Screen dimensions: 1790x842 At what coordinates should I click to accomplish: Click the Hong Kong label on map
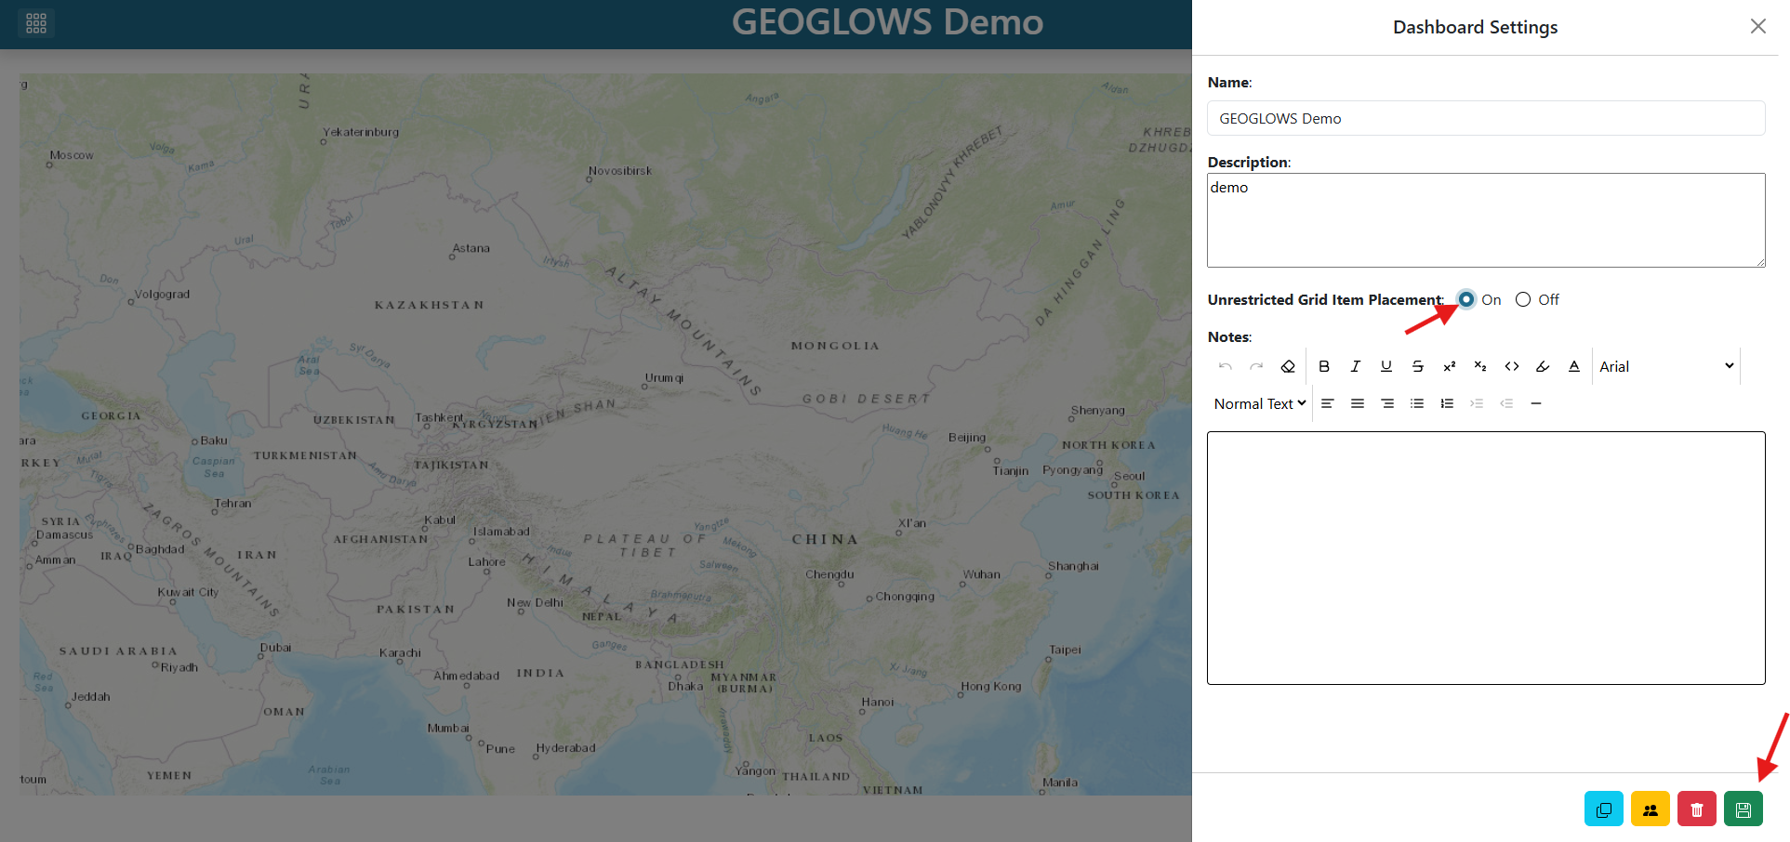coord(991,687)
